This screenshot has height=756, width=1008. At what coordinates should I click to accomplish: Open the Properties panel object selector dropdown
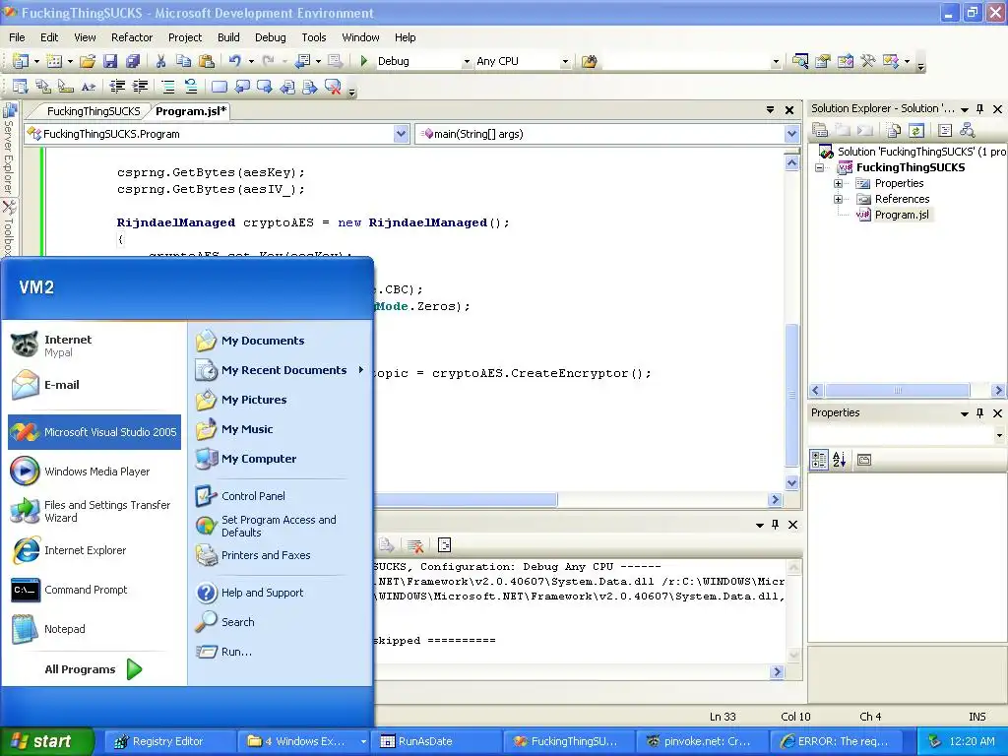coord(999,435)
